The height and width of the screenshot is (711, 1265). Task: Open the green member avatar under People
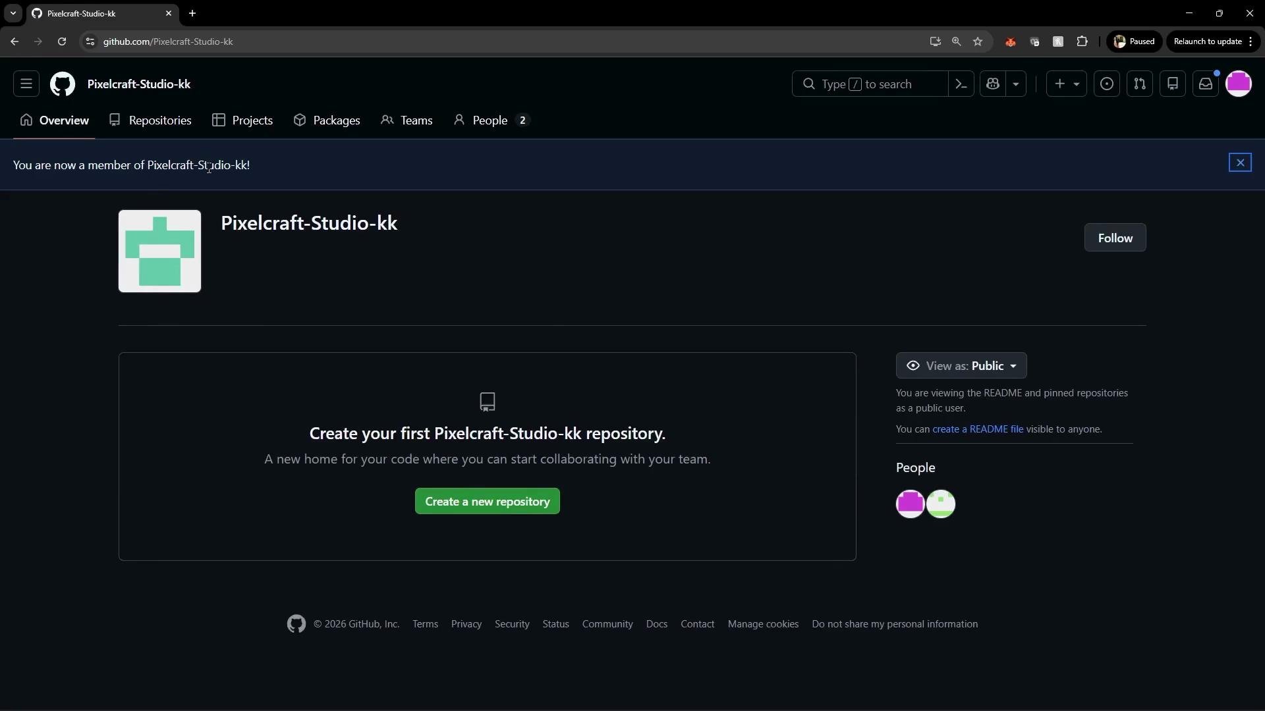941,504
